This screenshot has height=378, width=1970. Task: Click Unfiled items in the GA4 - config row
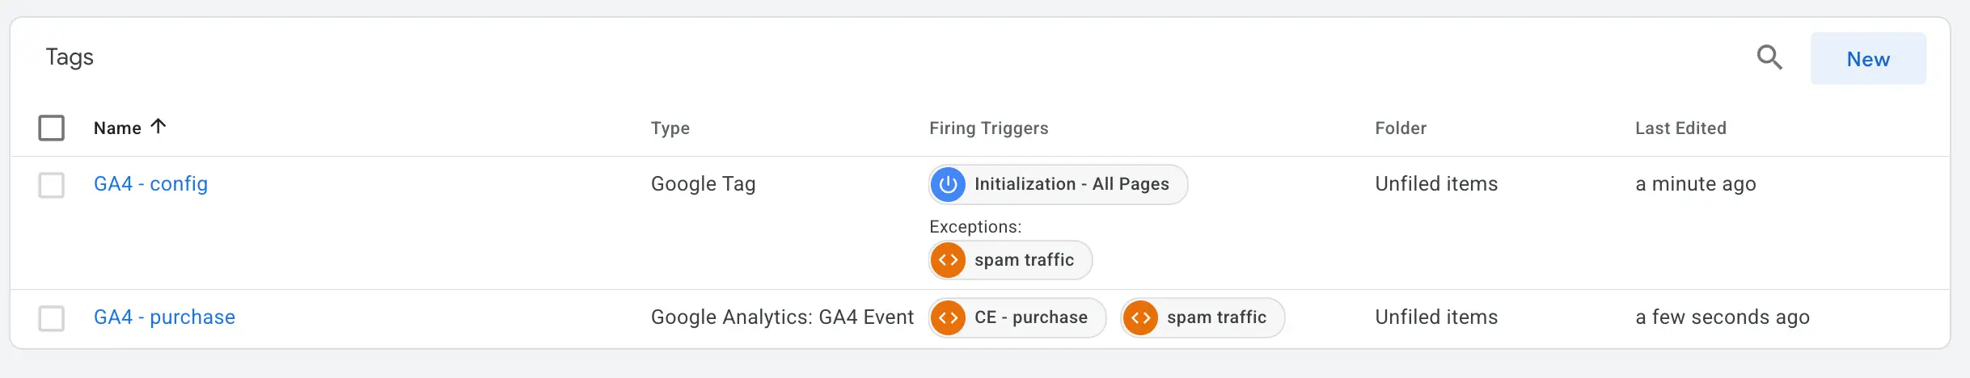(x=1436, y=184)
